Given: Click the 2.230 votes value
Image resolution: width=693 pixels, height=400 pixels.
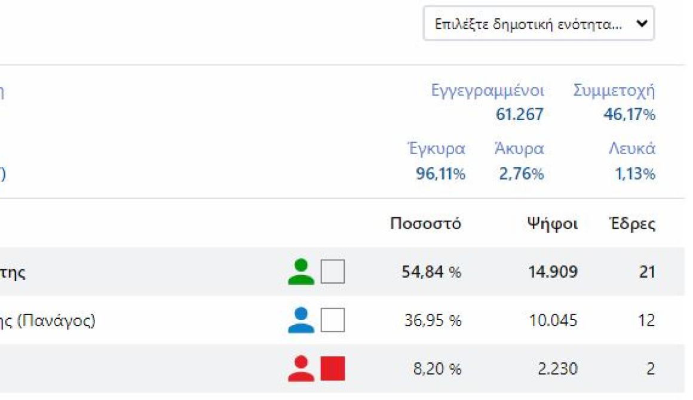Looking at the screenshot, I should (558, 370).
